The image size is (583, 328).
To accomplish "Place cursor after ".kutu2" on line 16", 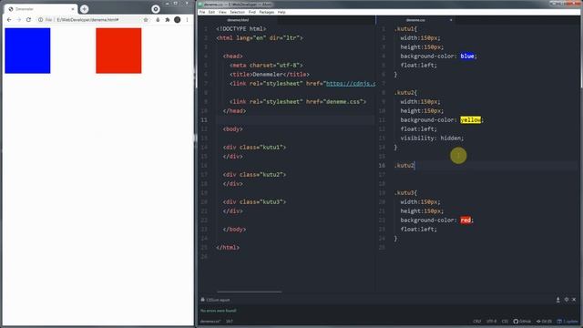I will 414,166.
